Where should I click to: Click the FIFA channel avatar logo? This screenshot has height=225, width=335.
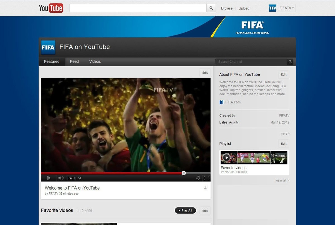(48, 47)
